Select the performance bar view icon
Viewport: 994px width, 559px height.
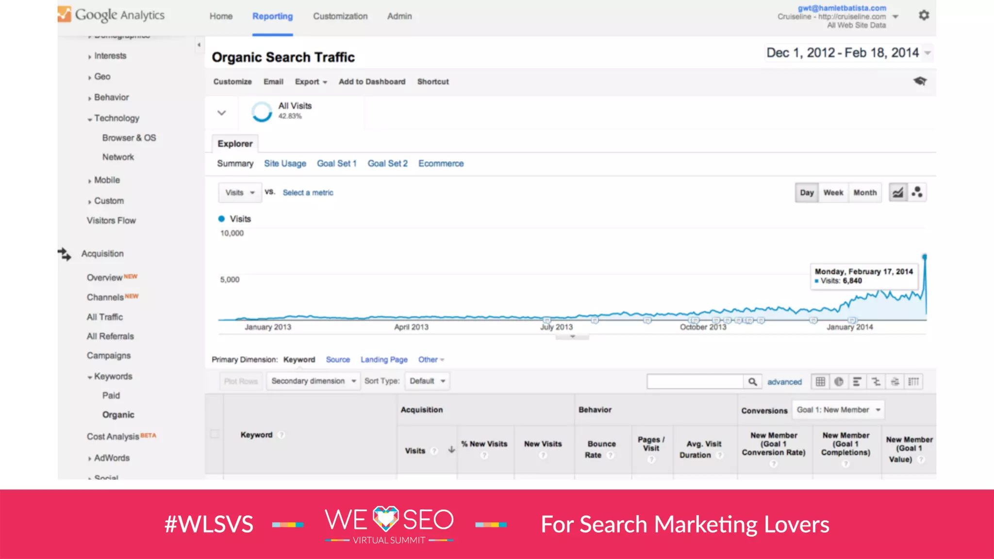(857, 382)
